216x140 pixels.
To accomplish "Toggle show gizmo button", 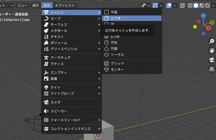I will tap(155, 5).
